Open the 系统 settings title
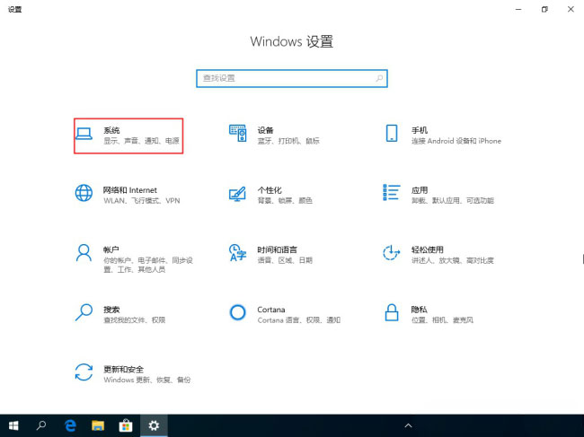This screenshot has width=584, height=437. [x=111, y=130]
